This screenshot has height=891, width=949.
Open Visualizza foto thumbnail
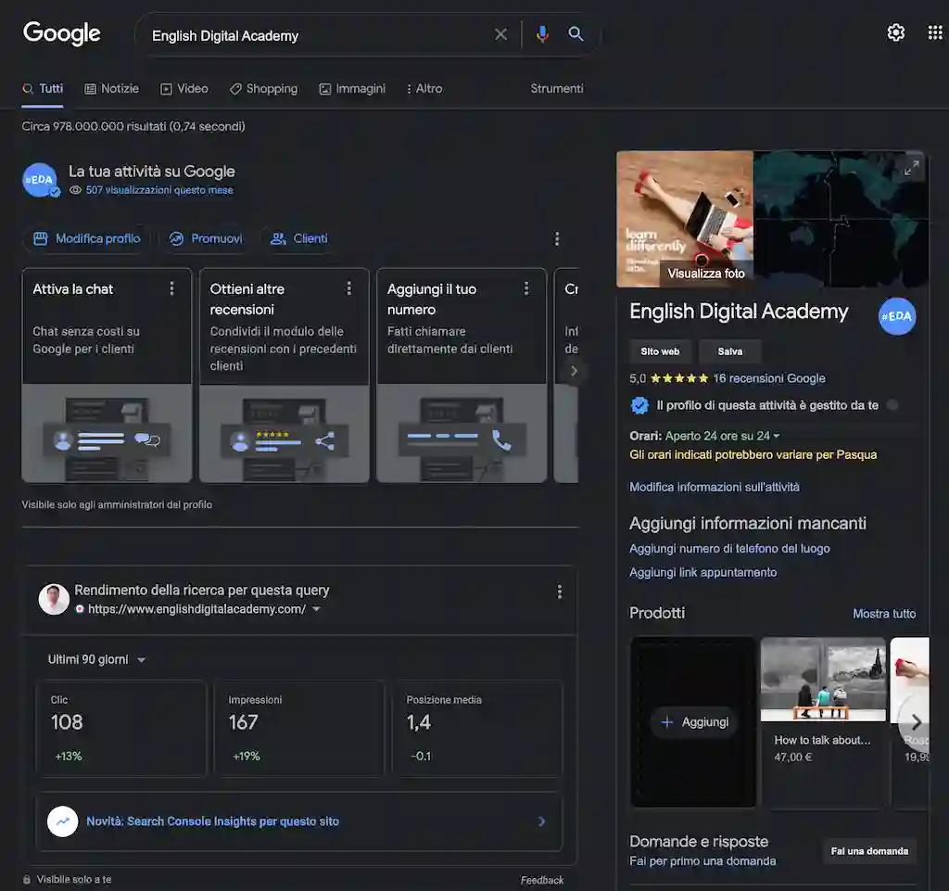(x=685, y=219)
